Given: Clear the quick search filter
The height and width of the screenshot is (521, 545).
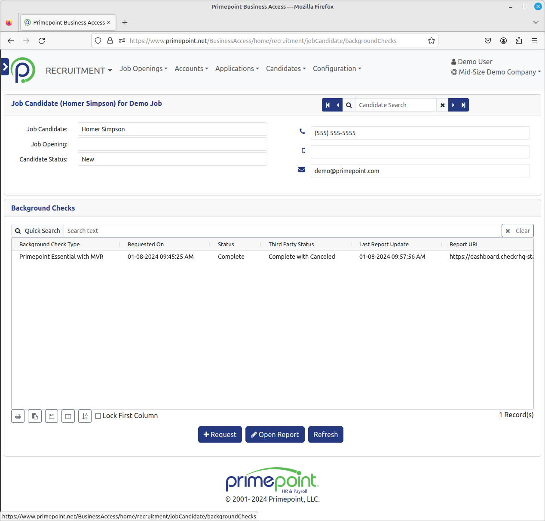Looking at the screenshot, I should [517, 231].
